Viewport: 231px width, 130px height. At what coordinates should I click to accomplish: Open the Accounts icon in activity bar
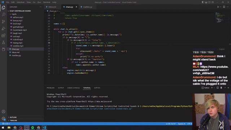[3, 112]
